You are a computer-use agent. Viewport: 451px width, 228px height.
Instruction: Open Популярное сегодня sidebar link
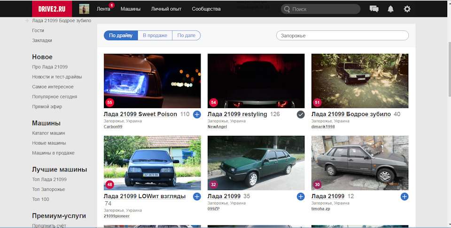pos(54,96)
